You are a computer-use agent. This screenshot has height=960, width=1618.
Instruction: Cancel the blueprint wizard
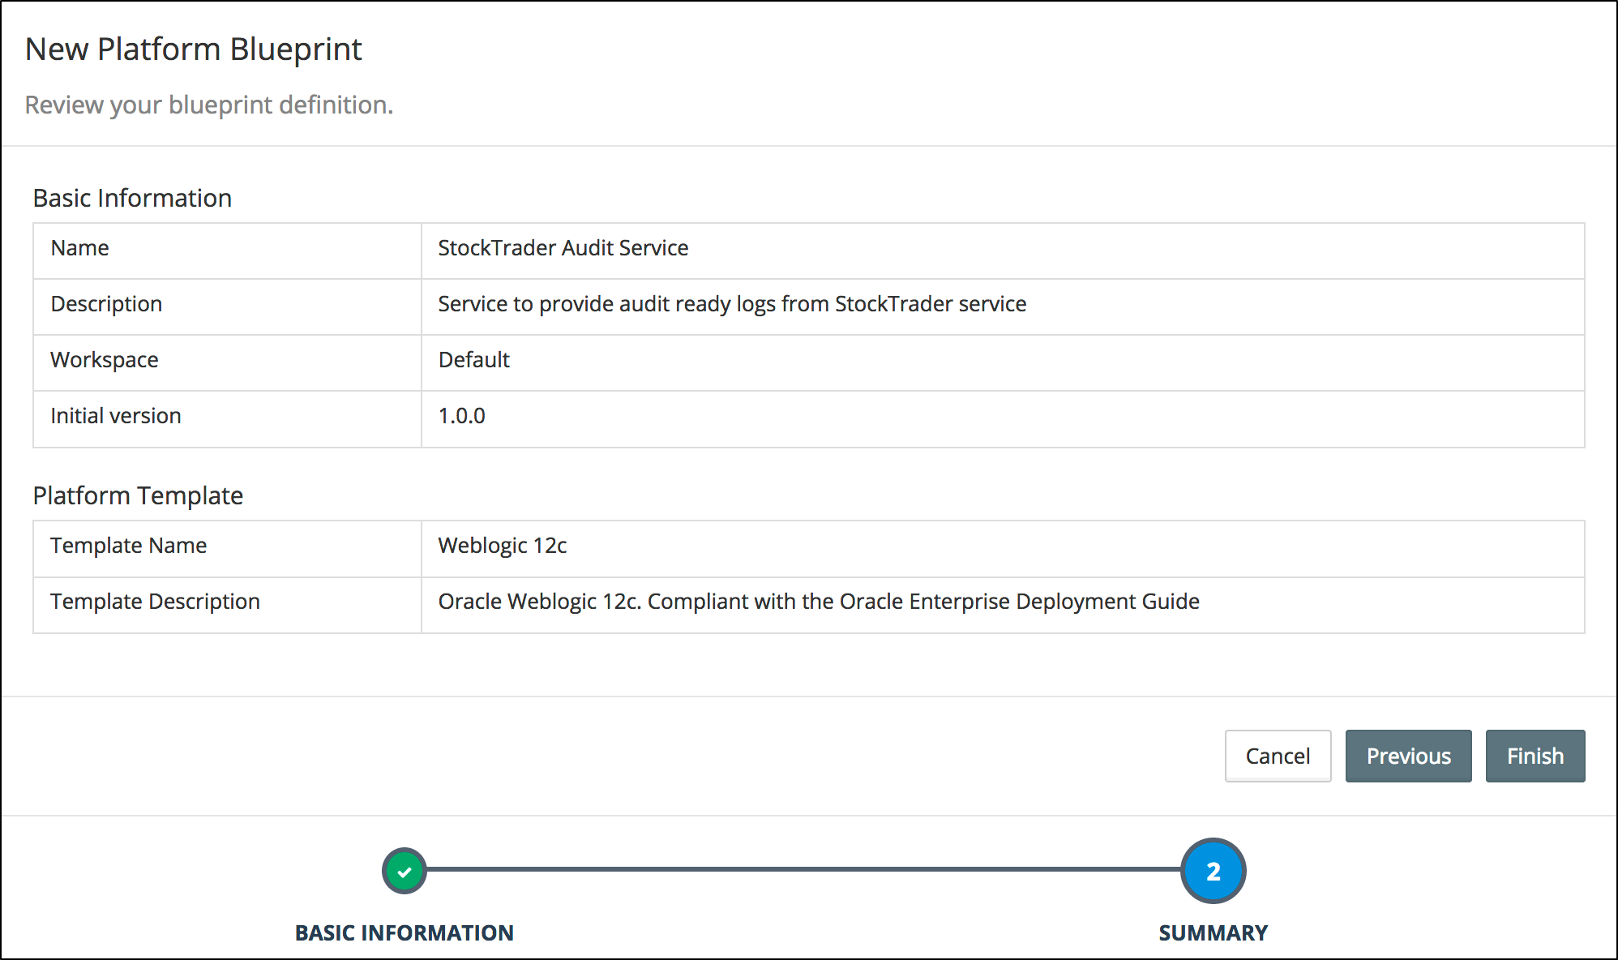(1278, 756)
